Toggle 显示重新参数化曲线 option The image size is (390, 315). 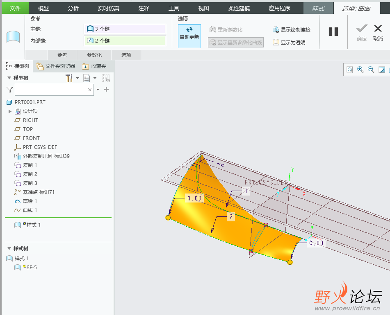[x=236, y=42]
